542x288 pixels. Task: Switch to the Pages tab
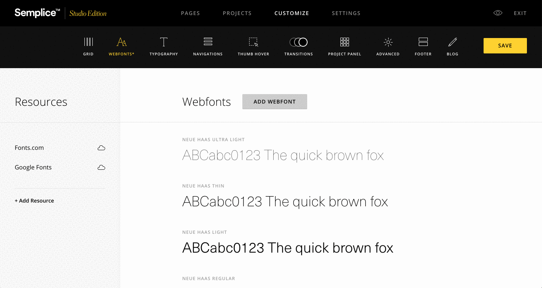point(190,13)
